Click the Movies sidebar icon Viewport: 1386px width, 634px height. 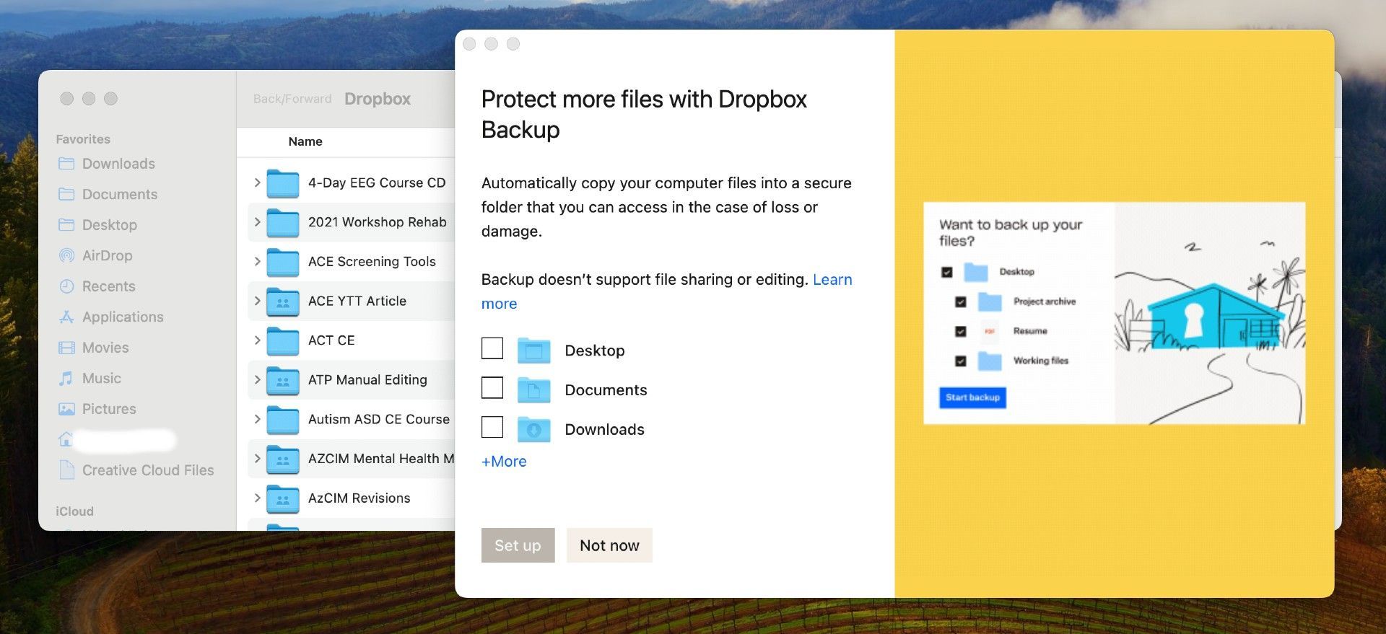pos(66,348)
